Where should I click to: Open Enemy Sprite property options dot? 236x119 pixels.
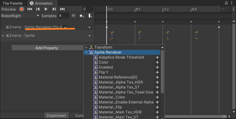[x=89, y=36]
